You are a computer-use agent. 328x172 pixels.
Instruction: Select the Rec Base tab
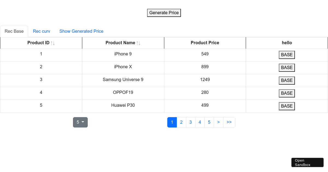point(14,31)
